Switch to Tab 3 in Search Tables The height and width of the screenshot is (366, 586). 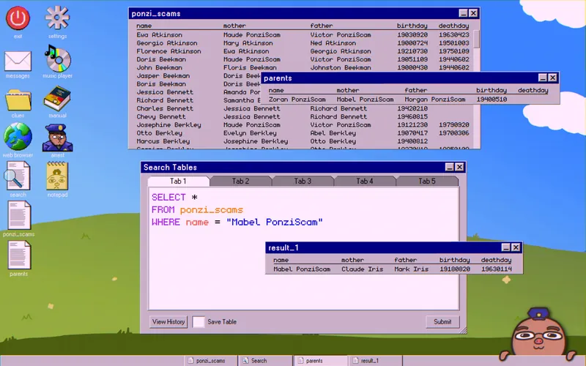coord(303,181)
